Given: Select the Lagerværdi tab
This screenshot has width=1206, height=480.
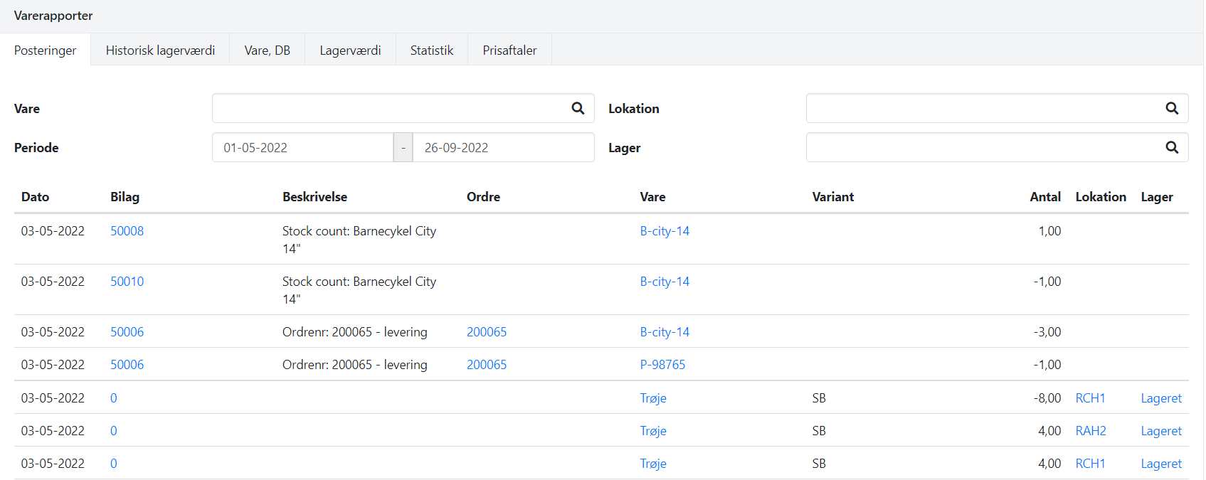Looking at the screenshot, I should 350,50.
